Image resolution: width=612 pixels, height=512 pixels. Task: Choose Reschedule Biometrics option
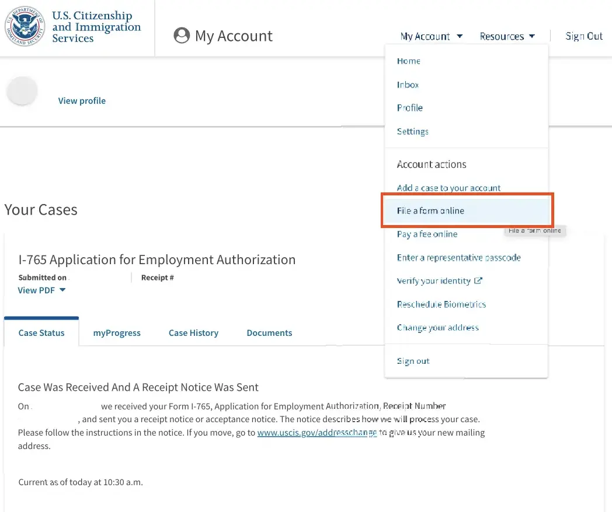click(x=441, y=304)
